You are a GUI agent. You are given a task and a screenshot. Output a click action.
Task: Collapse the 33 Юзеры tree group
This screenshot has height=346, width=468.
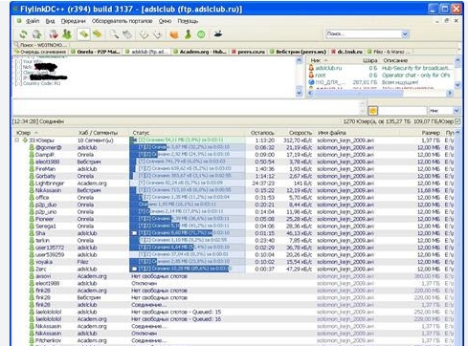click(x=17, y=141)
